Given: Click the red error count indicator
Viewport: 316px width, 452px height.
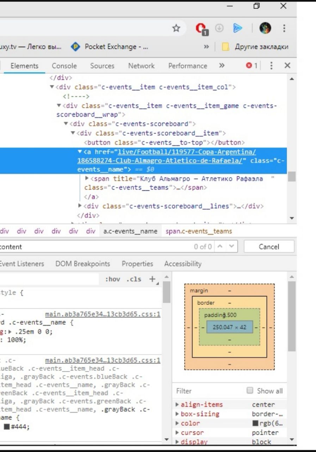Looking at the screenshot, I should 252,66.
